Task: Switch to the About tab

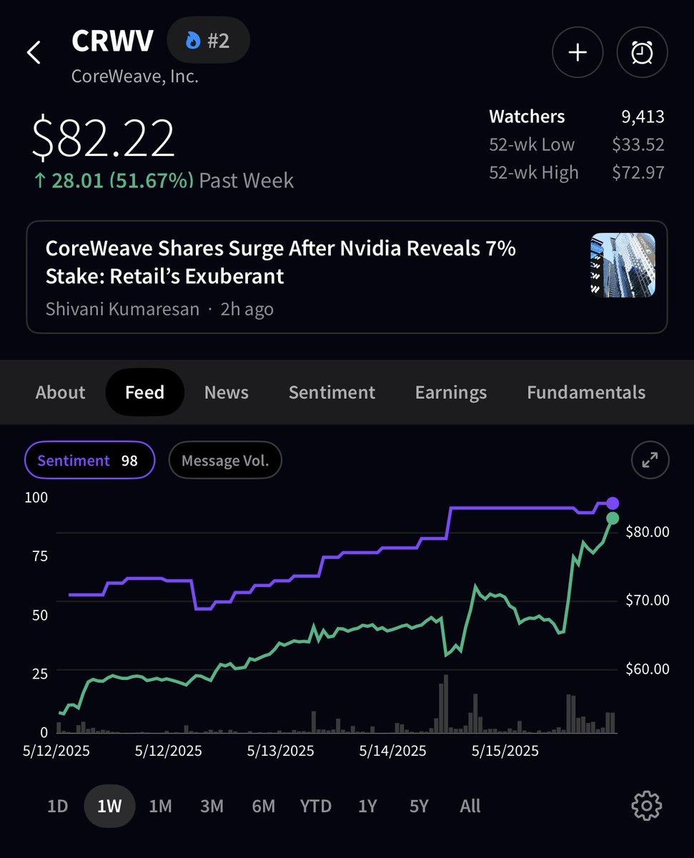Action: pyautogui.click(x=60, y=393)
